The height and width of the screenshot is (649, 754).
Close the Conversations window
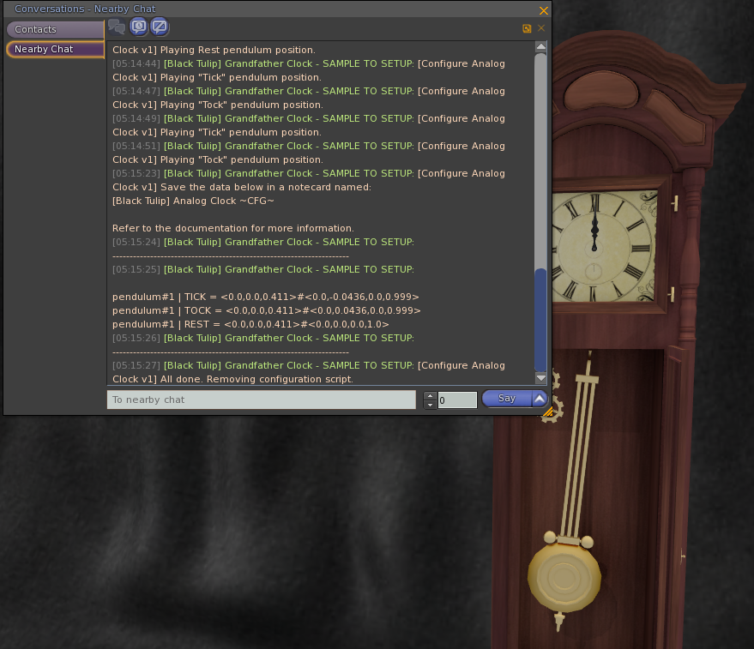point(545,10)
